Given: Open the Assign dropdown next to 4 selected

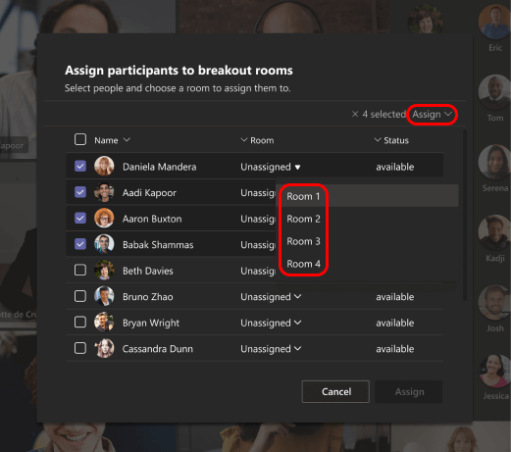Looking at the screenshot, I should coord(432,115).
